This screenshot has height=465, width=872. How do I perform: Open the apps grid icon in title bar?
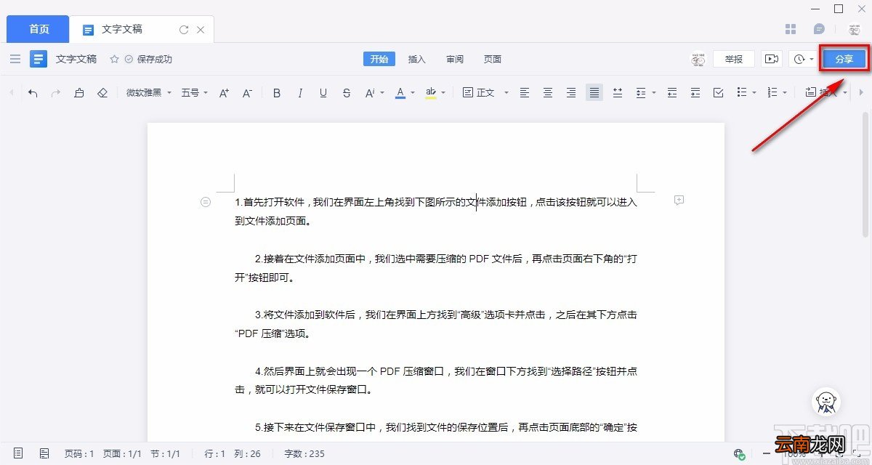click(x=791, y=29)
